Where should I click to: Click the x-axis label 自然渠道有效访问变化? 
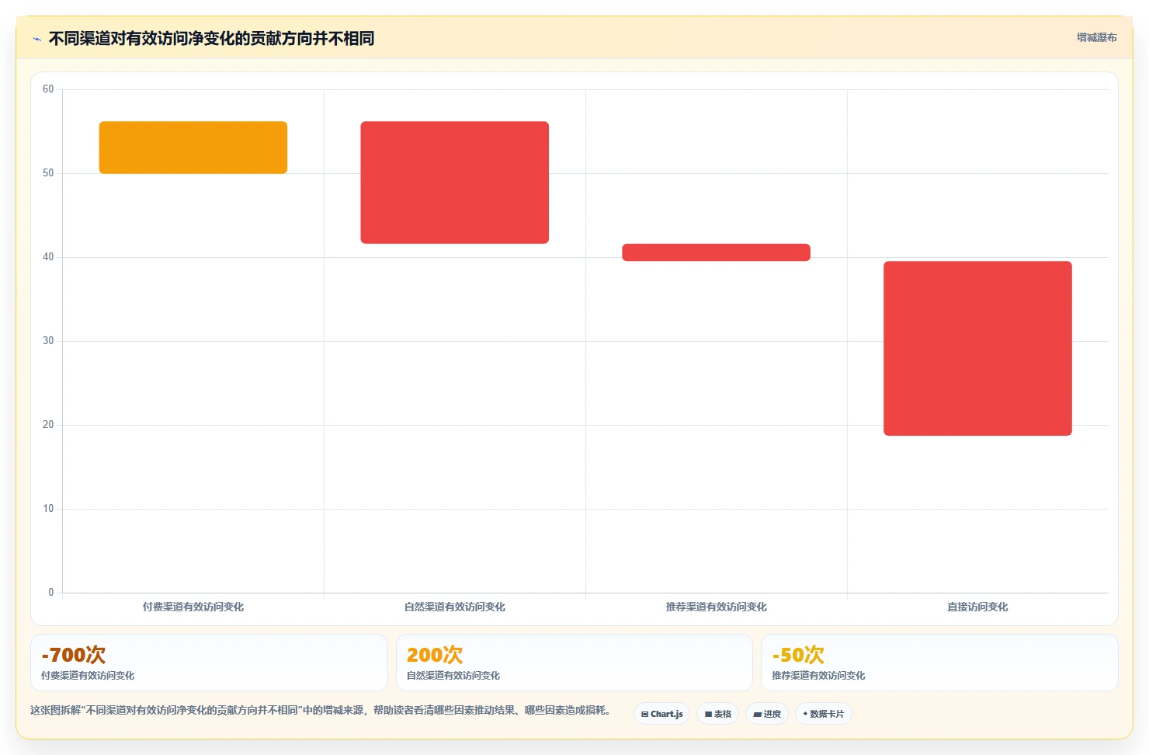(x=455, y=607)
